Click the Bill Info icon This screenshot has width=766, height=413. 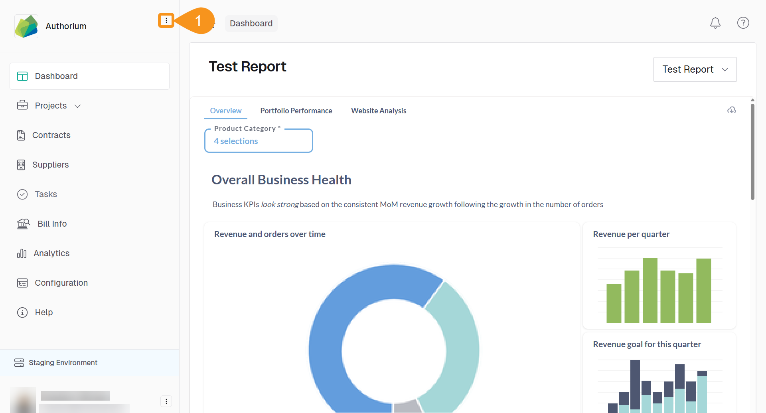tap(23, 224)
